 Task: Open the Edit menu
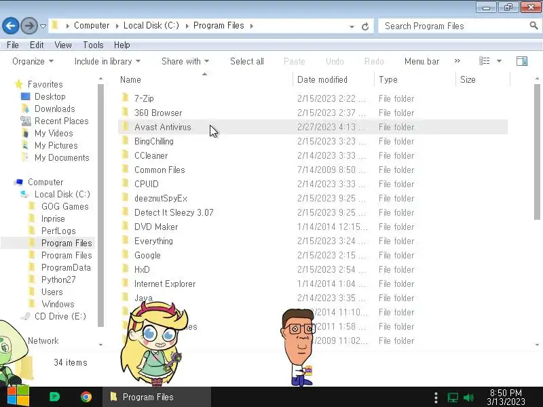pyautogui.click(x=37, y=45)
